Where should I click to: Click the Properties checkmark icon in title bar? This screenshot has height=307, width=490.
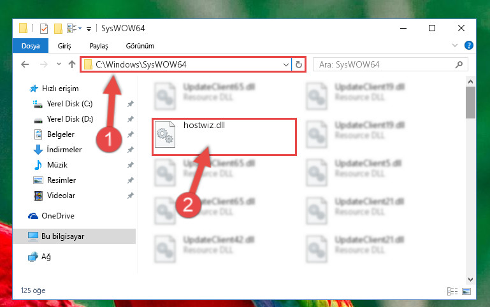[44, 29]
